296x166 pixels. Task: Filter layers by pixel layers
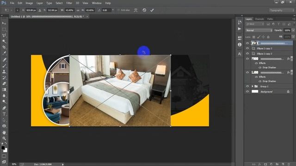point(268,24)
